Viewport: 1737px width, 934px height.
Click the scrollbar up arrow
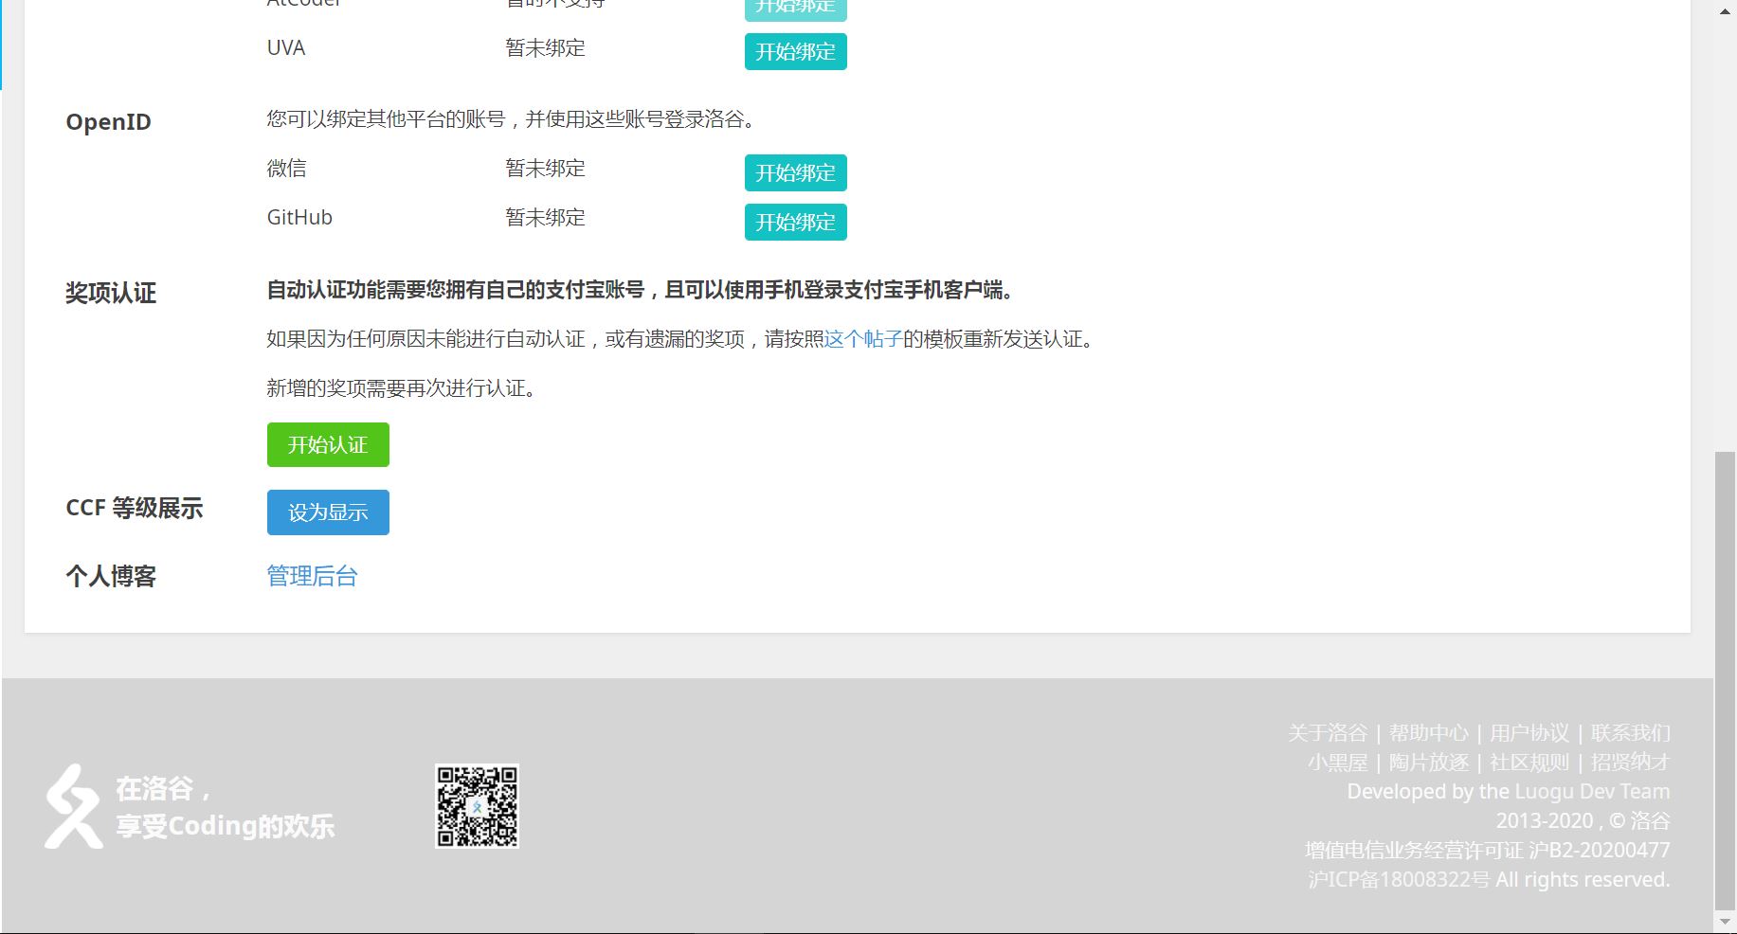point(1723,13)
